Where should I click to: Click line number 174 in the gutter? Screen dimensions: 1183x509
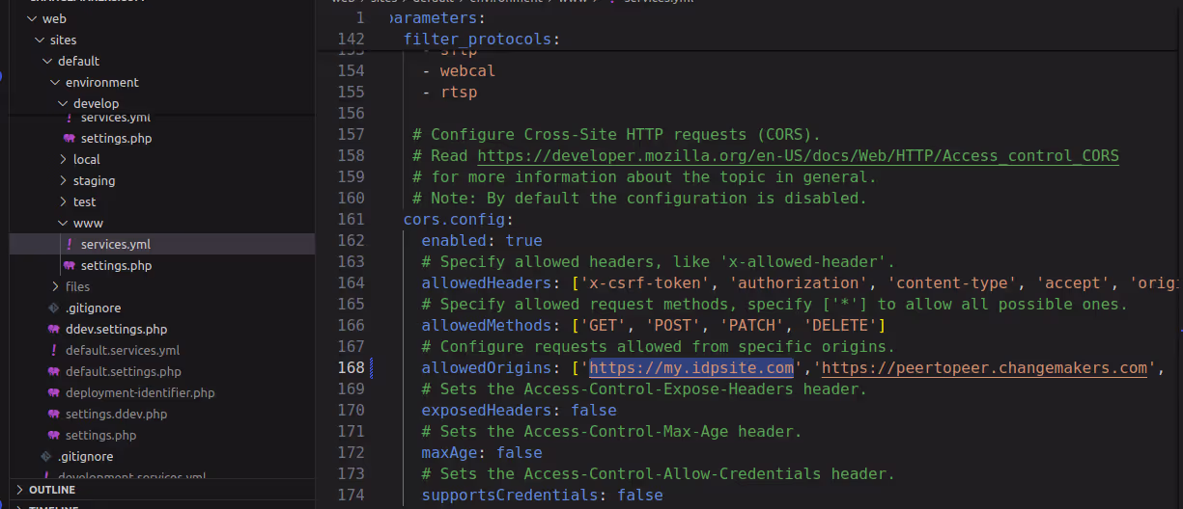(x=352, y=496)
